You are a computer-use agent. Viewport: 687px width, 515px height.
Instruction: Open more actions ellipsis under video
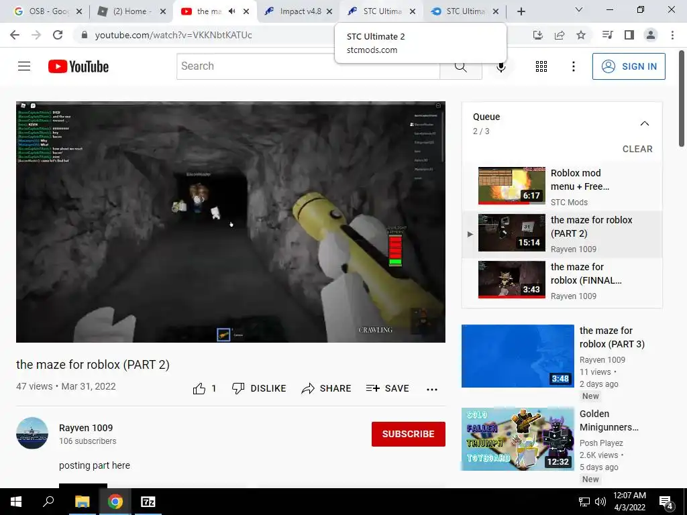432,389
